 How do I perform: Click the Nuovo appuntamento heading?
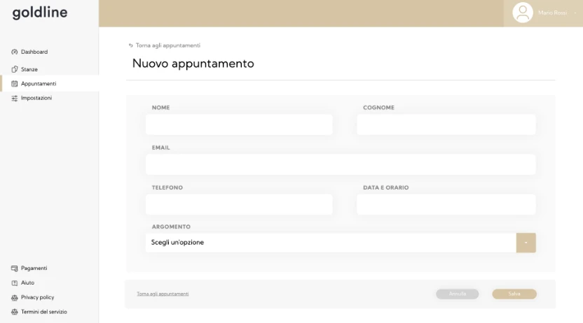[193, 64]
